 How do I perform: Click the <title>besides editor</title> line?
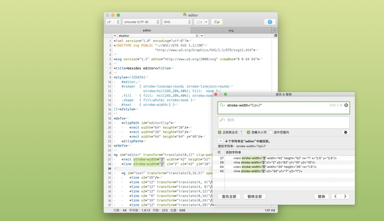click(142, 68)
